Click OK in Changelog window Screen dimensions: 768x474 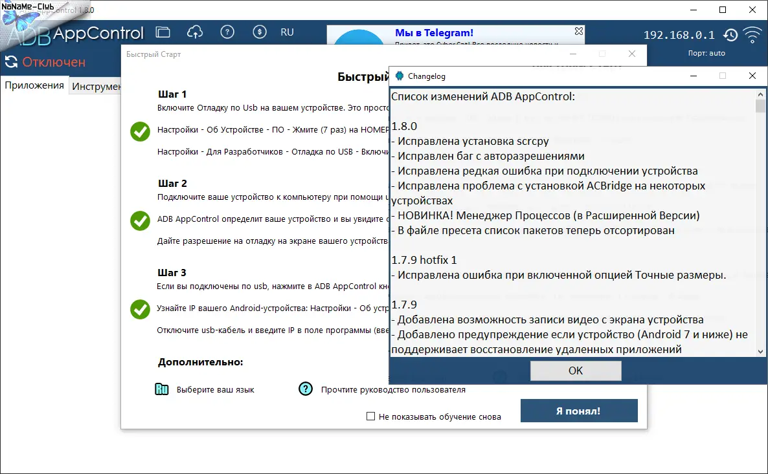(576, 371)
